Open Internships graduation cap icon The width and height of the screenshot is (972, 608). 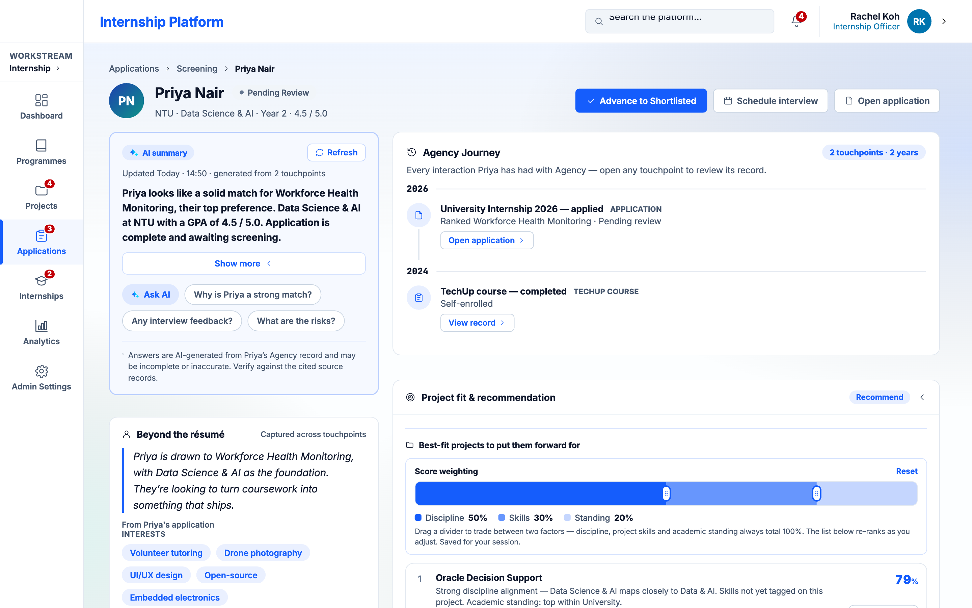[x=42, y=280]
